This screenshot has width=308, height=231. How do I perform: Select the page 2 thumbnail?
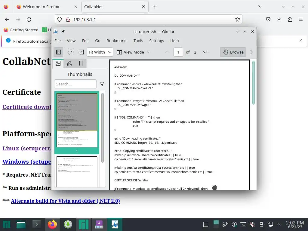point(77,172)
